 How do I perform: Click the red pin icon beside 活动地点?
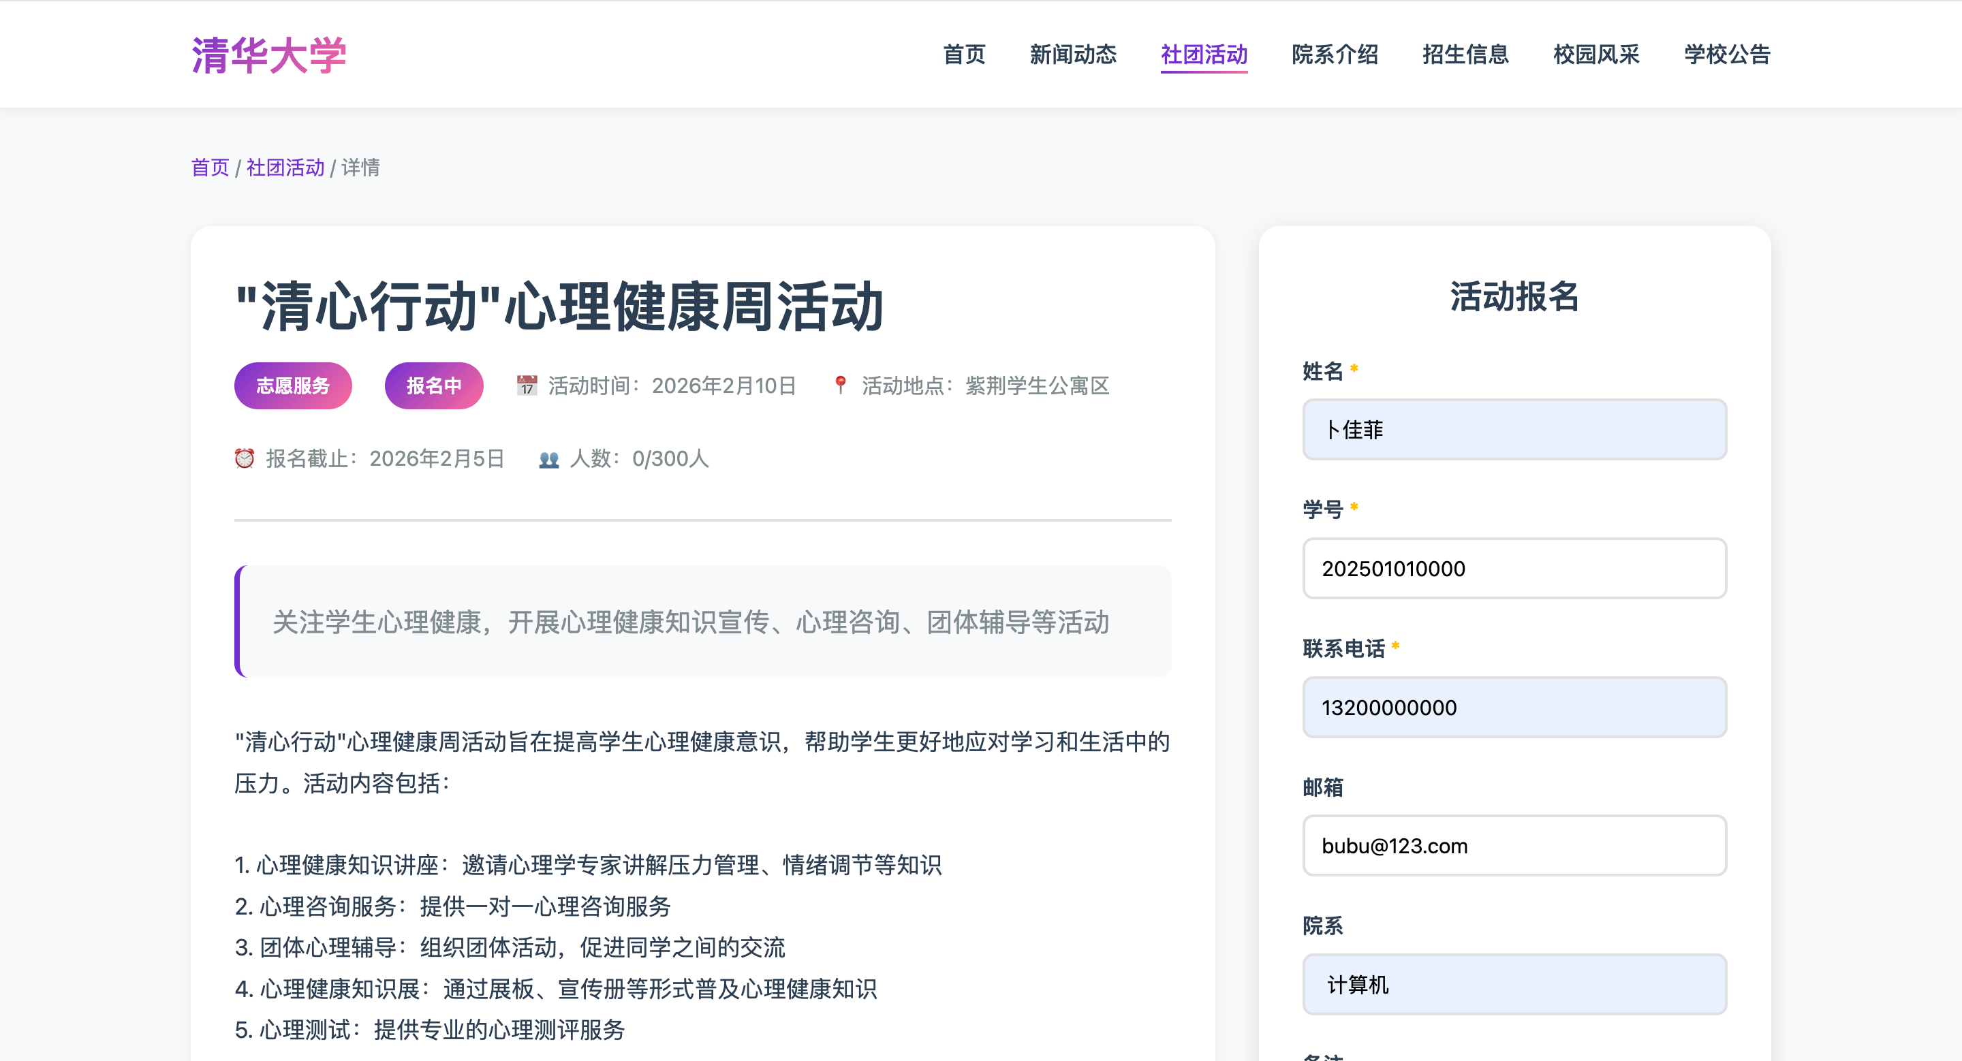(840, 385)
